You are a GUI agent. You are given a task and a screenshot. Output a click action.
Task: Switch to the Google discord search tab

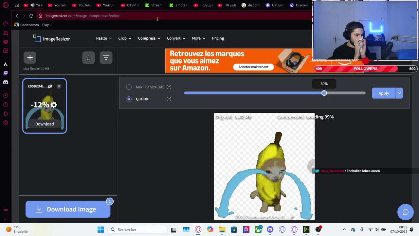(x=251, y=5)
